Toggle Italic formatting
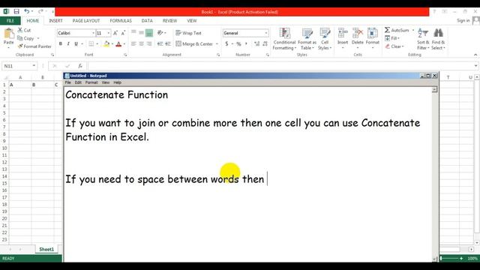480x270 pixels. [x=68, y=43]
